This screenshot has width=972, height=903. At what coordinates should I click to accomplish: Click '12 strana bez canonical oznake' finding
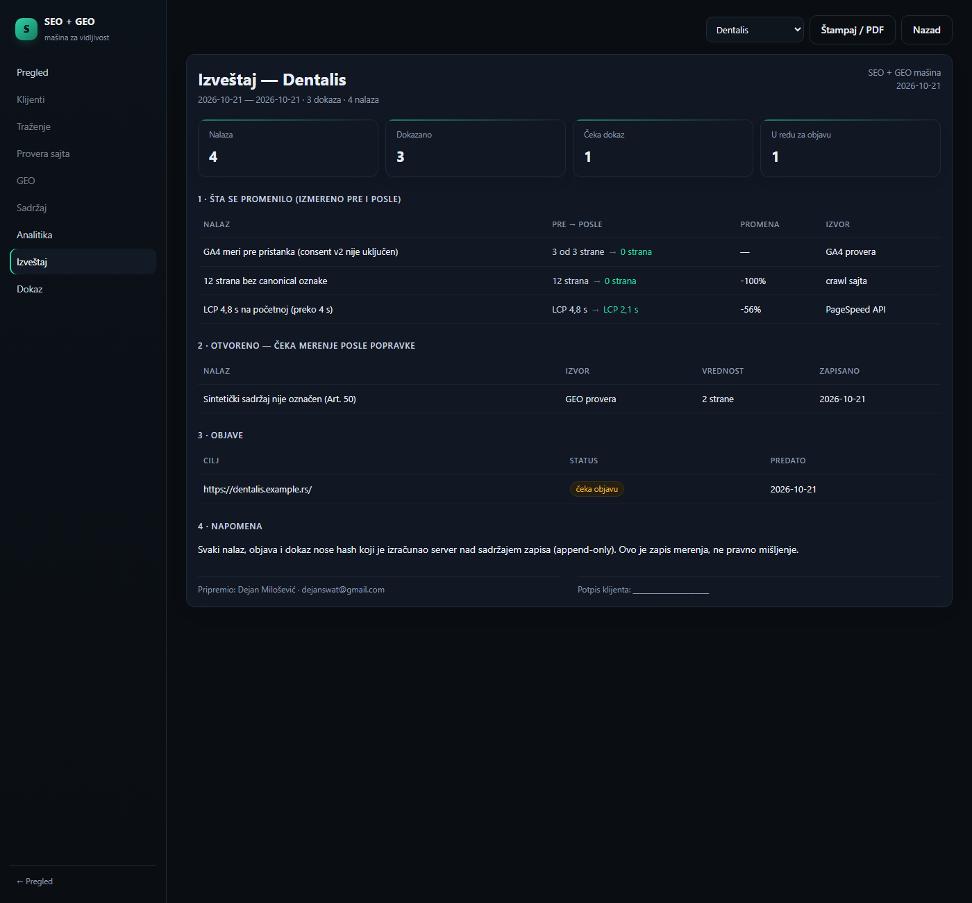265,281
